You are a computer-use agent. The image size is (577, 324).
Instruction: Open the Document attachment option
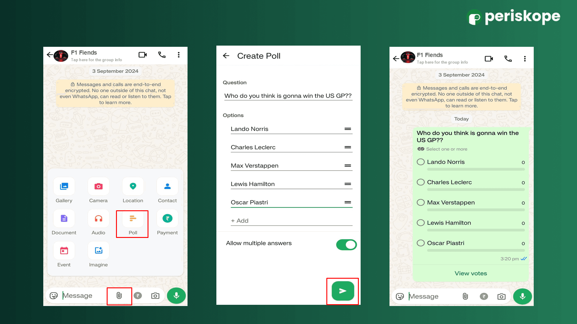pyautogui.click(x=64, y=219)
